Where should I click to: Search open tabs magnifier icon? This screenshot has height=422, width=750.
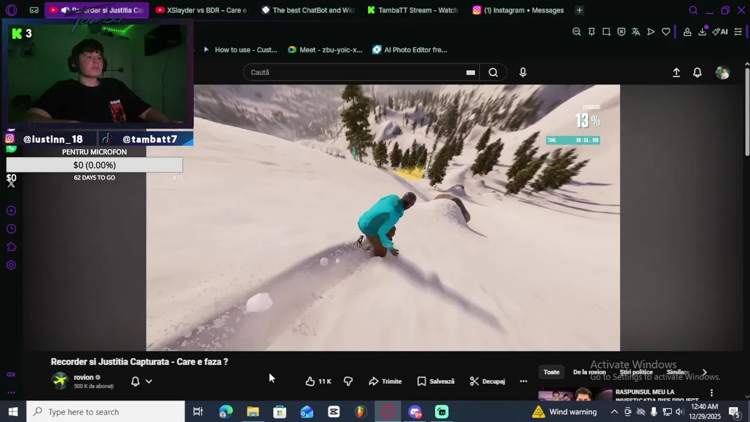693,10
